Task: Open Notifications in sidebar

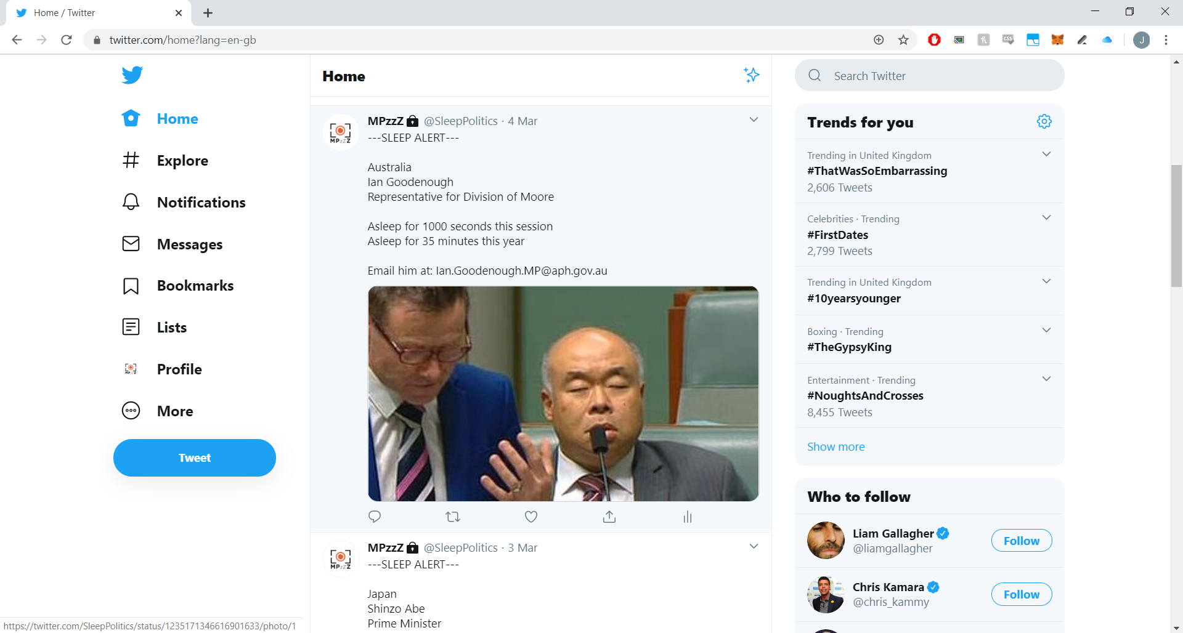Action: [x=184, y=203]
